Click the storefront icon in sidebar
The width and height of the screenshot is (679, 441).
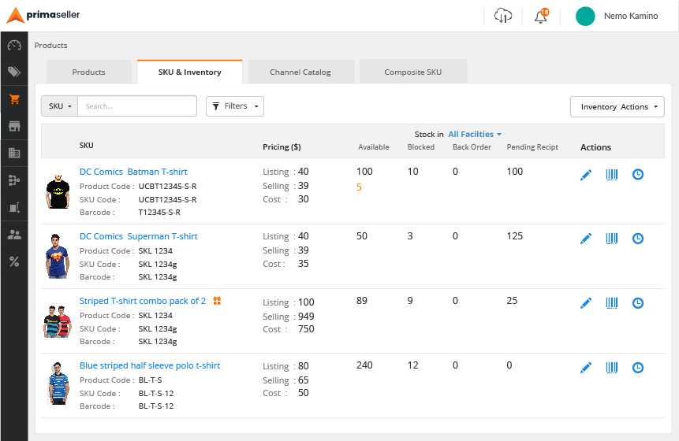tap(13, 126)
